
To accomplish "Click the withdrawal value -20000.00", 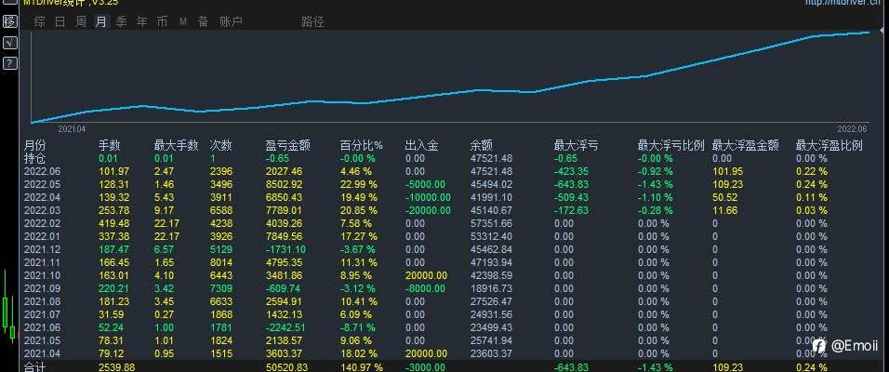I will tap(428, 210).
